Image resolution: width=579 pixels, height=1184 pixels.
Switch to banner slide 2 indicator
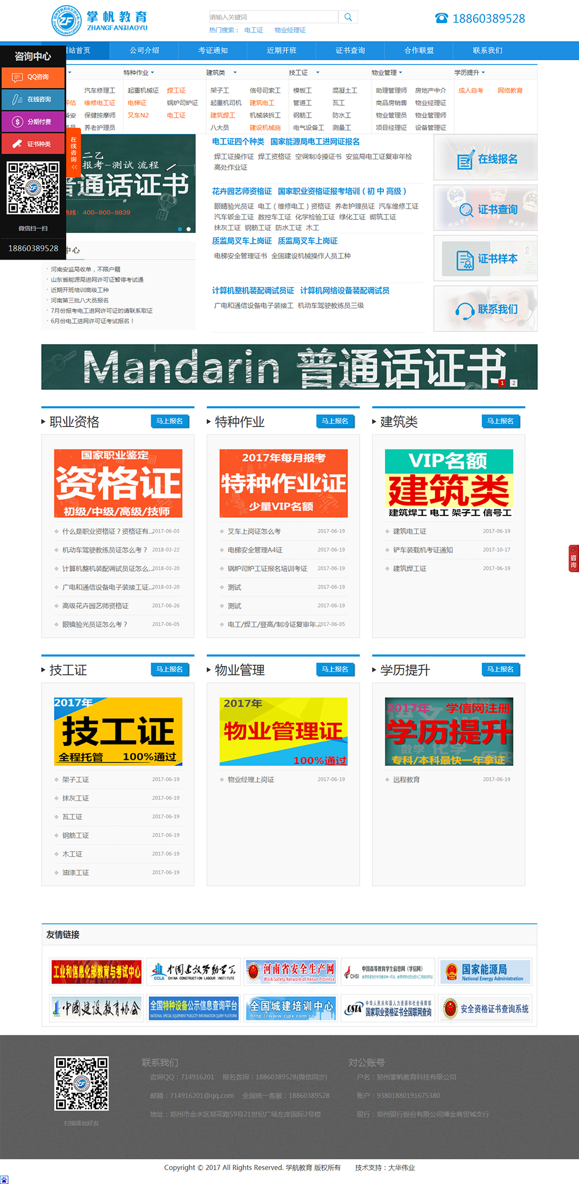point(513,383)
